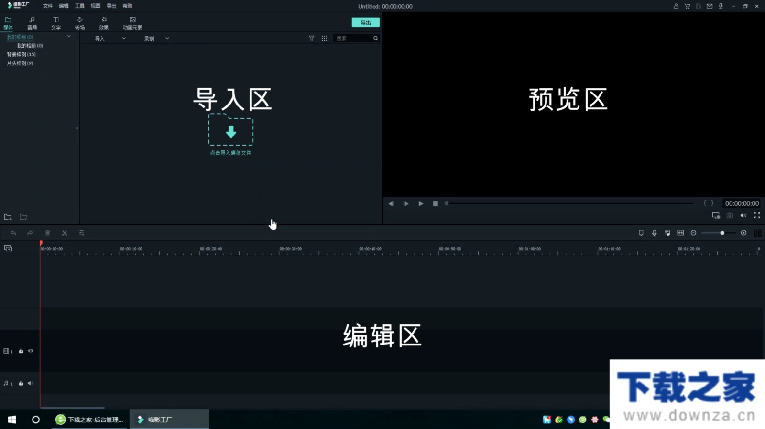
Task: Click the timeline zoom slider handle
Action: click(722, 233)
